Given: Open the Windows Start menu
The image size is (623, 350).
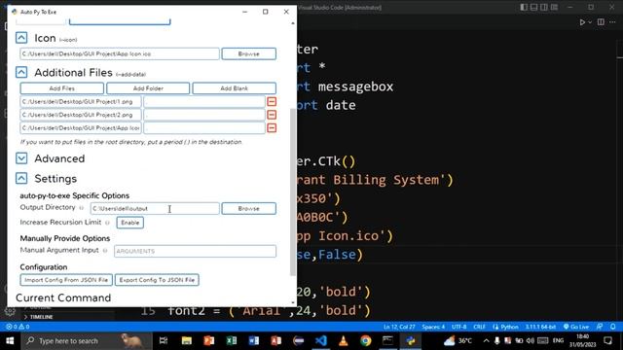Looking at the screenshot, I should click(x=10, y=340).
